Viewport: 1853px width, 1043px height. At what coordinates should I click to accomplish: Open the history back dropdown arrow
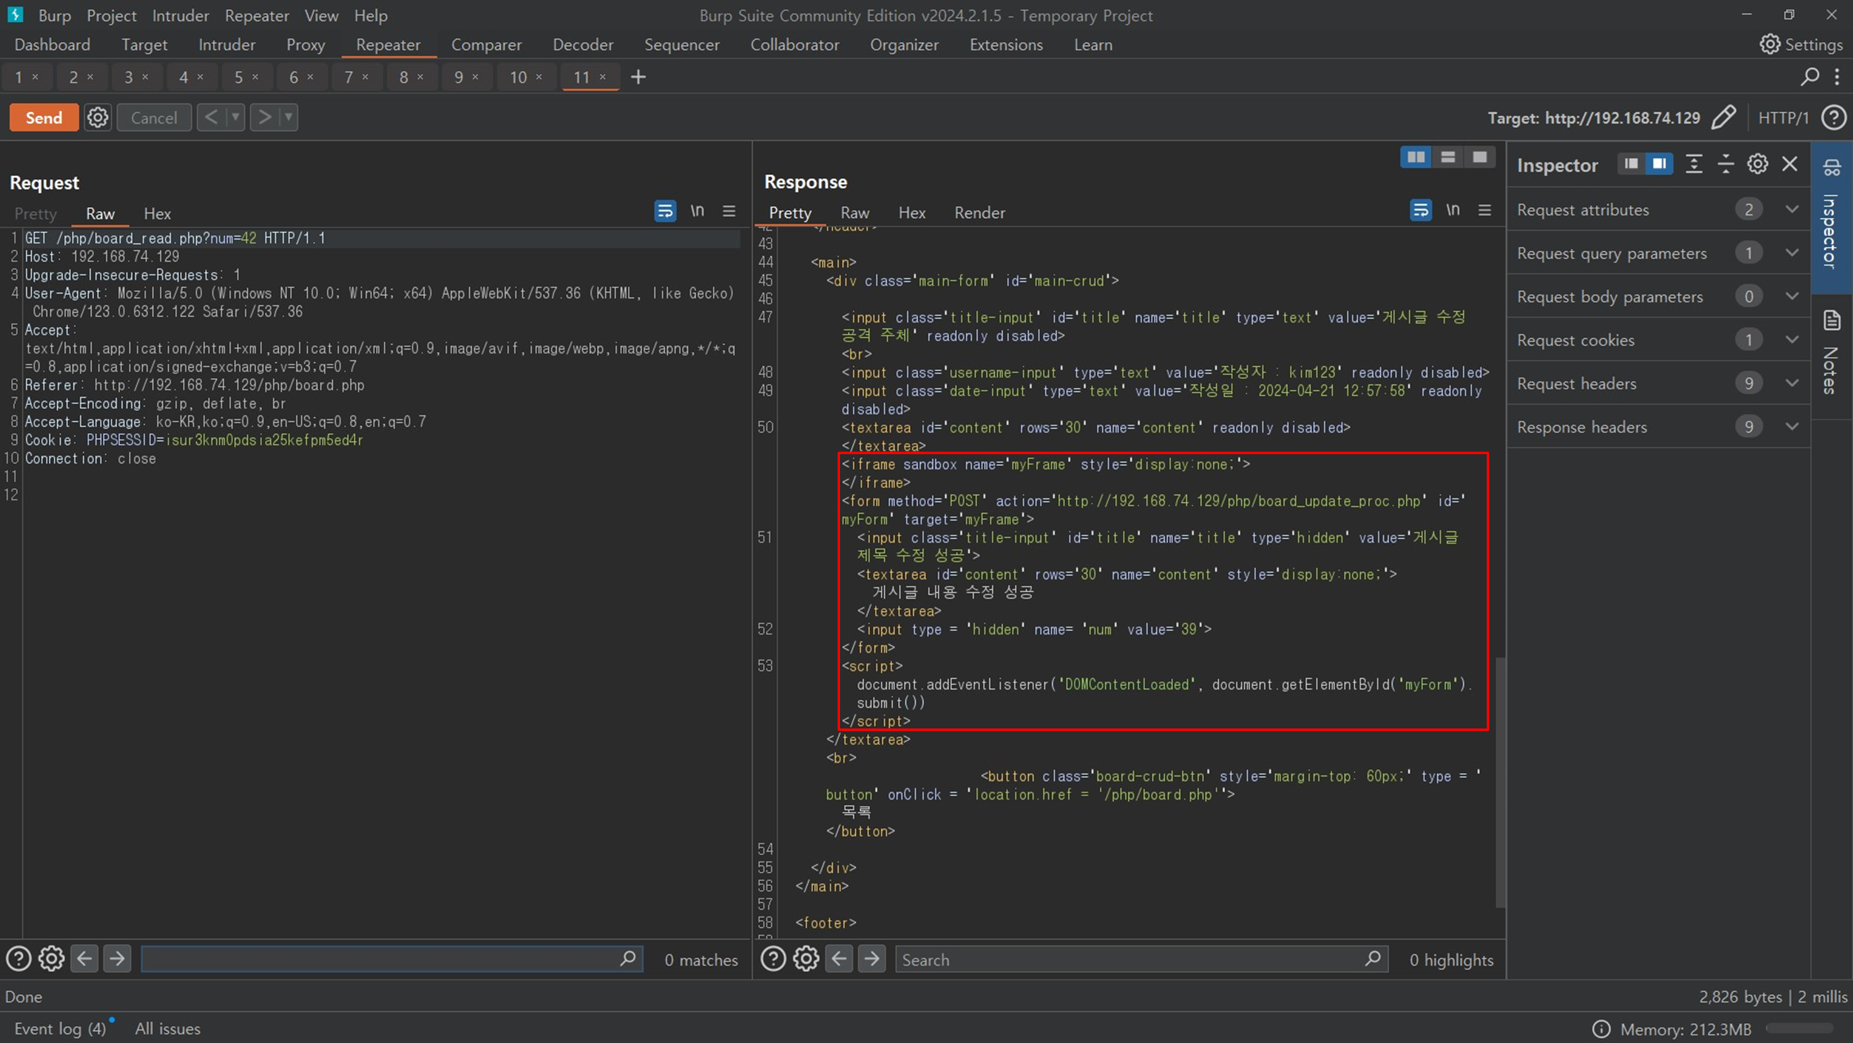pyautogui.click(x=235, y=117)
